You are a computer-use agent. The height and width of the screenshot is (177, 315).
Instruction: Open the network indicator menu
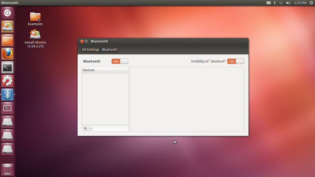tap(281, 3)
